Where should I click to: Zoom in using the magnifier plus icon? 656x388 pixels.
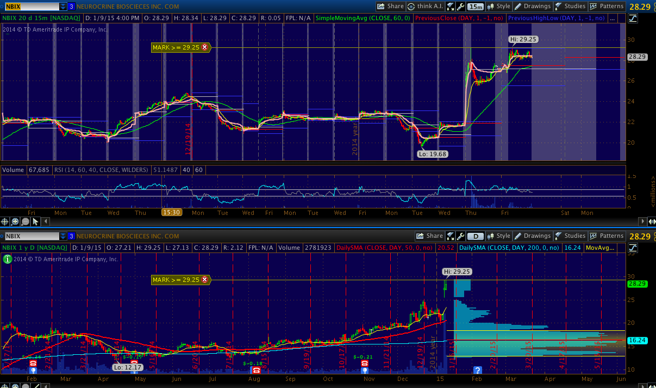(15, 221)
